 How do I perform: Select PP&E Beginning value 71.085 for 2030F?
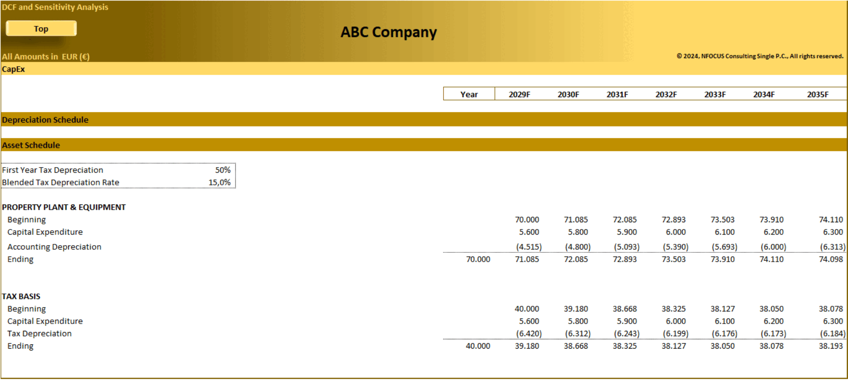click(x=576, y=220)
